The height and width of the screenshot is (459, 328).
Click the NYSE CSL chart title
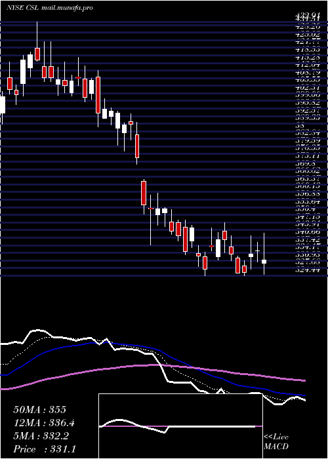(22, 8)
